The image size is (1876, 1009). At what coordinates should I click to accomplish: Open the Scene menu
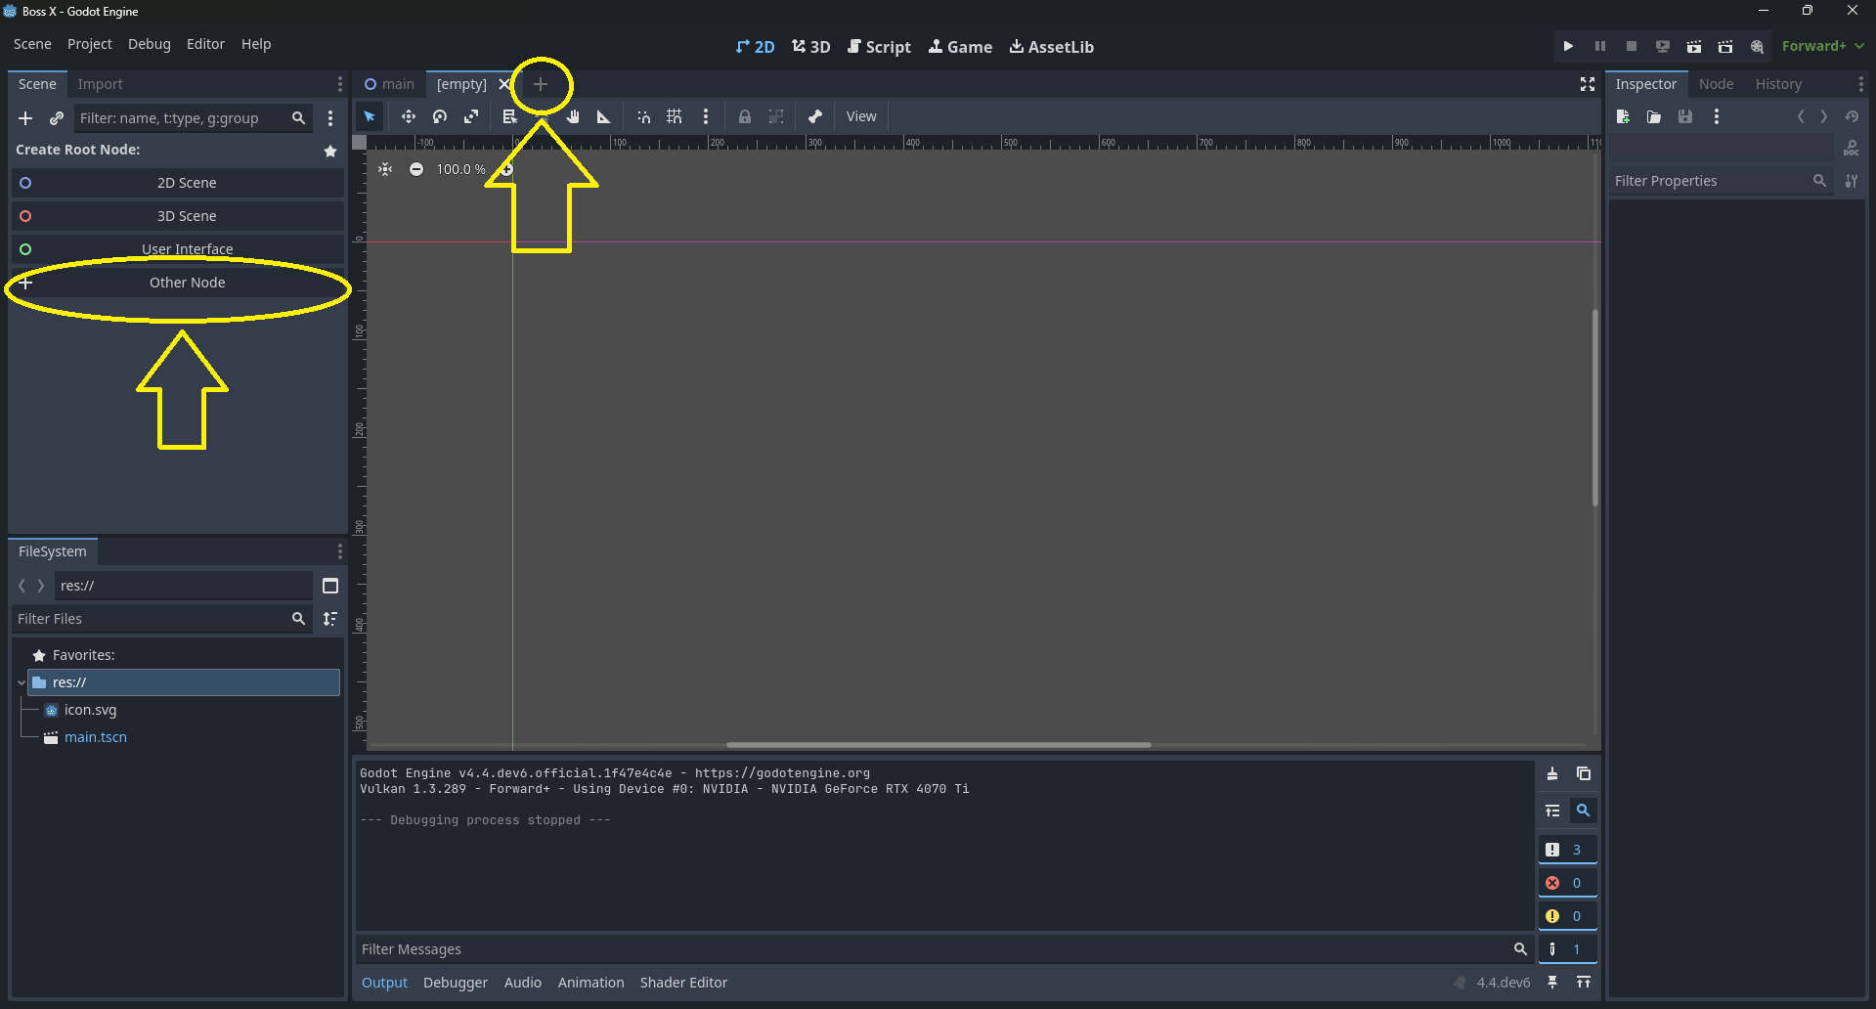pyautogui.click(x=32, y=44)
